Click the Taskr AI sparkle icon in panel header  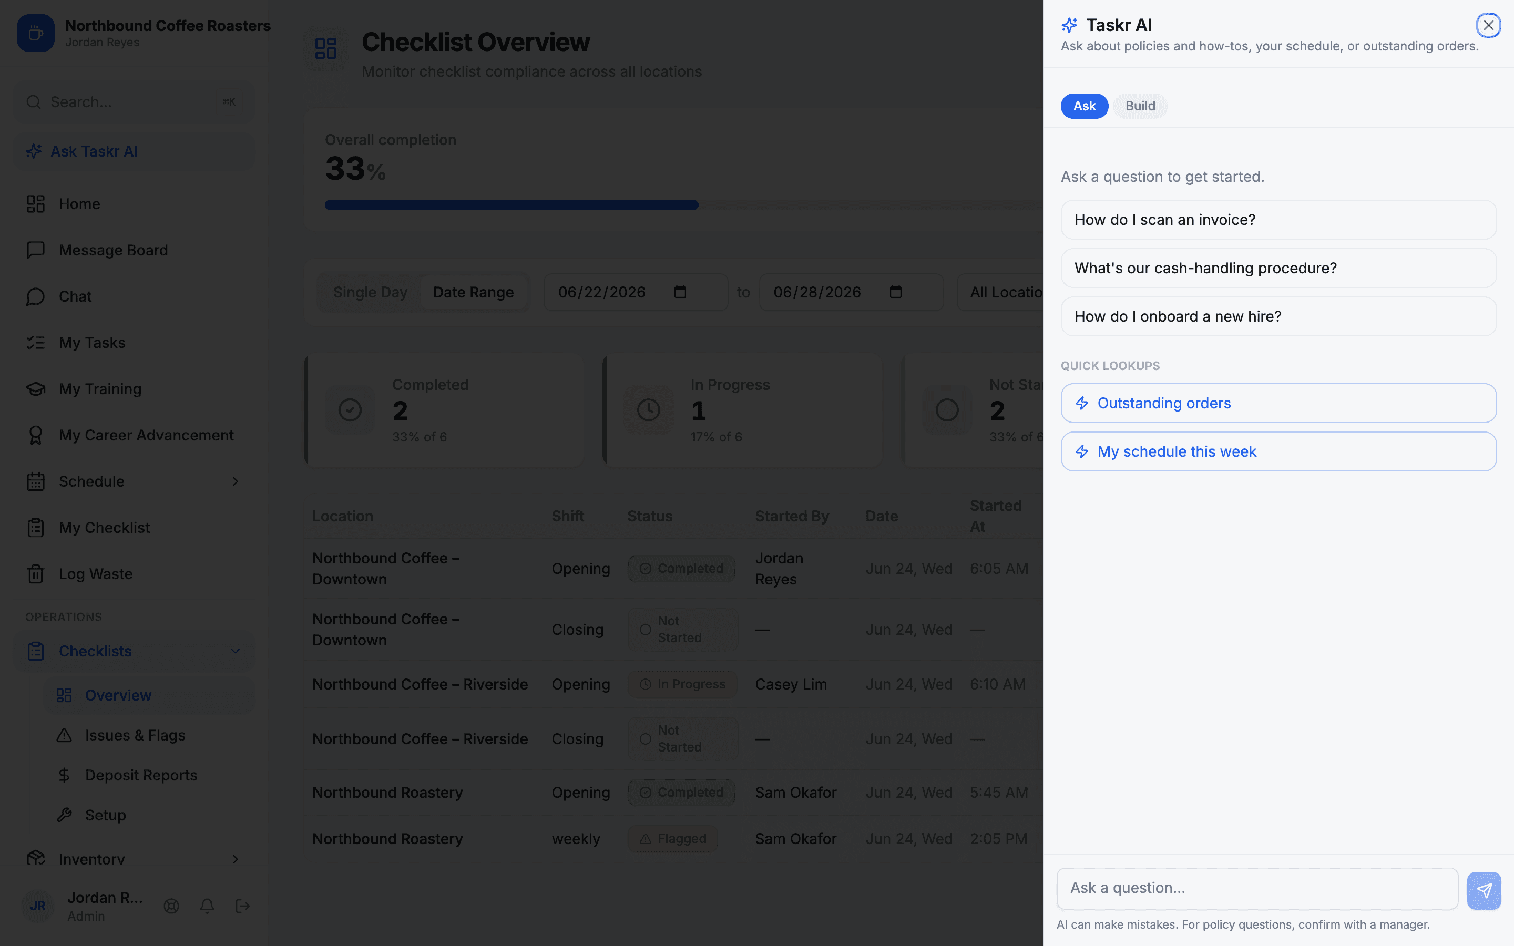coord(1069,25)
